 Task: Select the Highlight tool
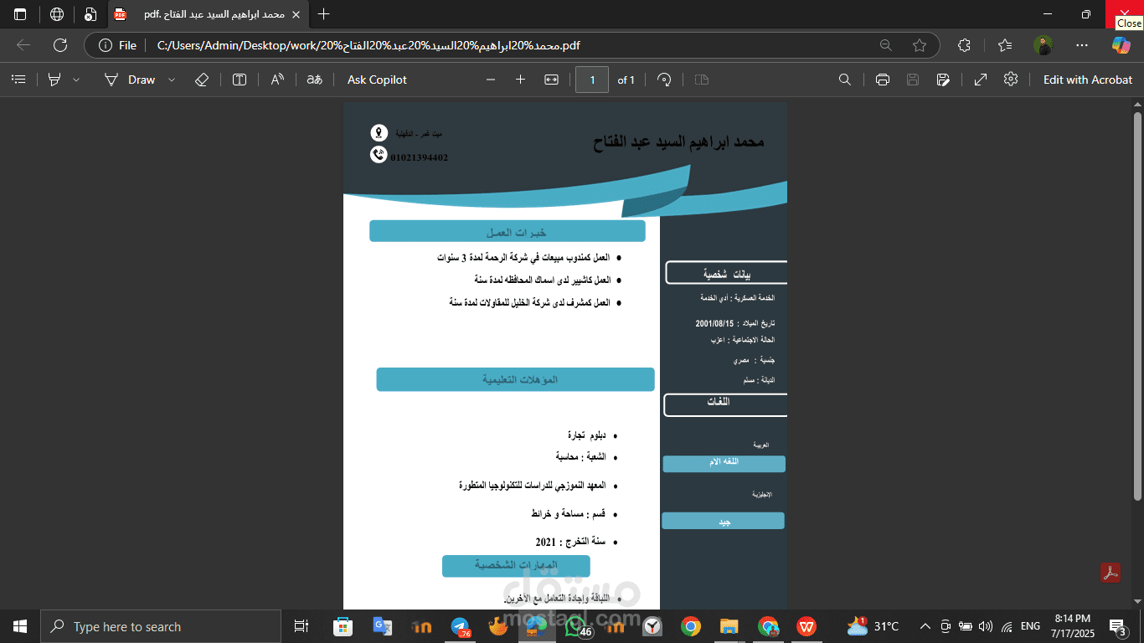point(54,80)
